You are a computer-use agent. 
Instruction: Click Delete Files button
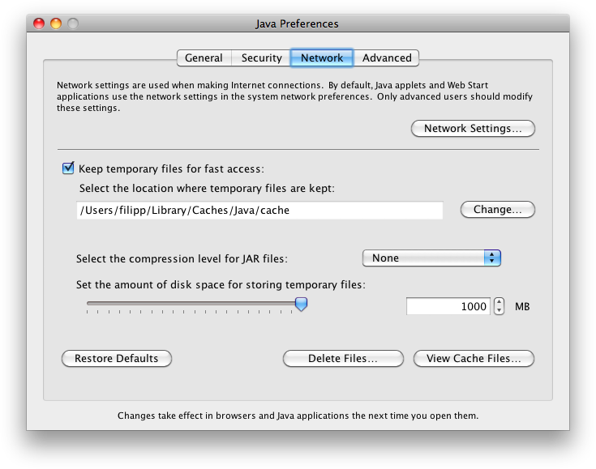click(x=343, y=359)
